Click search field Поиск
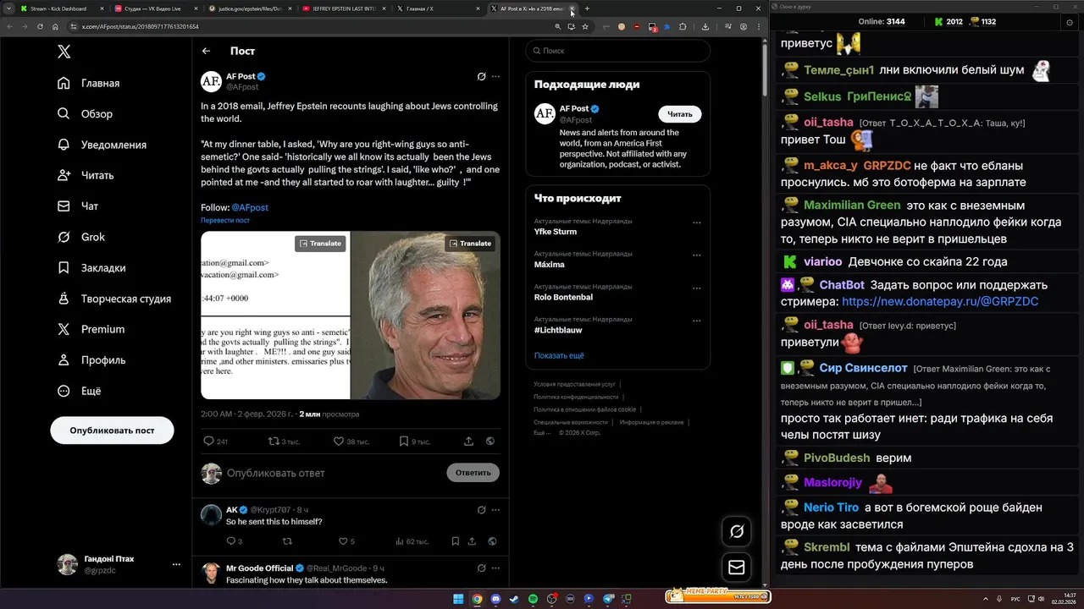The image size is (1084, 609). [x=617, y=51]
